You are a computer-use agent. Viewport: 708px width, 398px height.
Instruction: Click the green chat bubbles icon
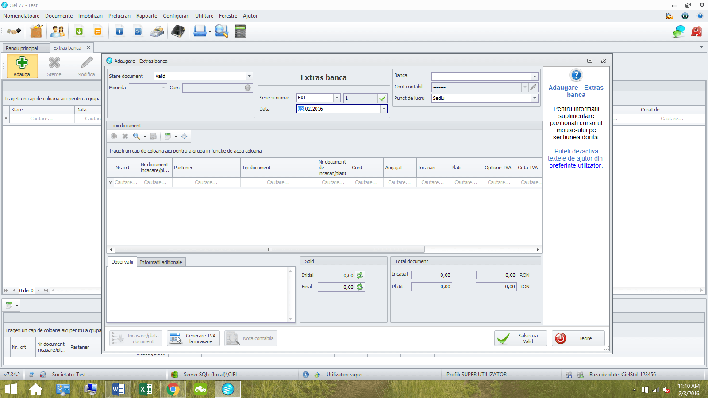679,31
